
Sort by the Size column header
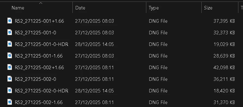click(x=208, y=8)
